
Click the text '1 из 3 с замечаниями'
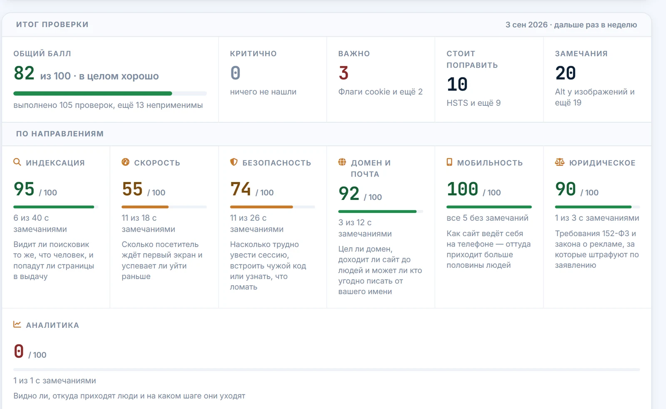(597, 218)
